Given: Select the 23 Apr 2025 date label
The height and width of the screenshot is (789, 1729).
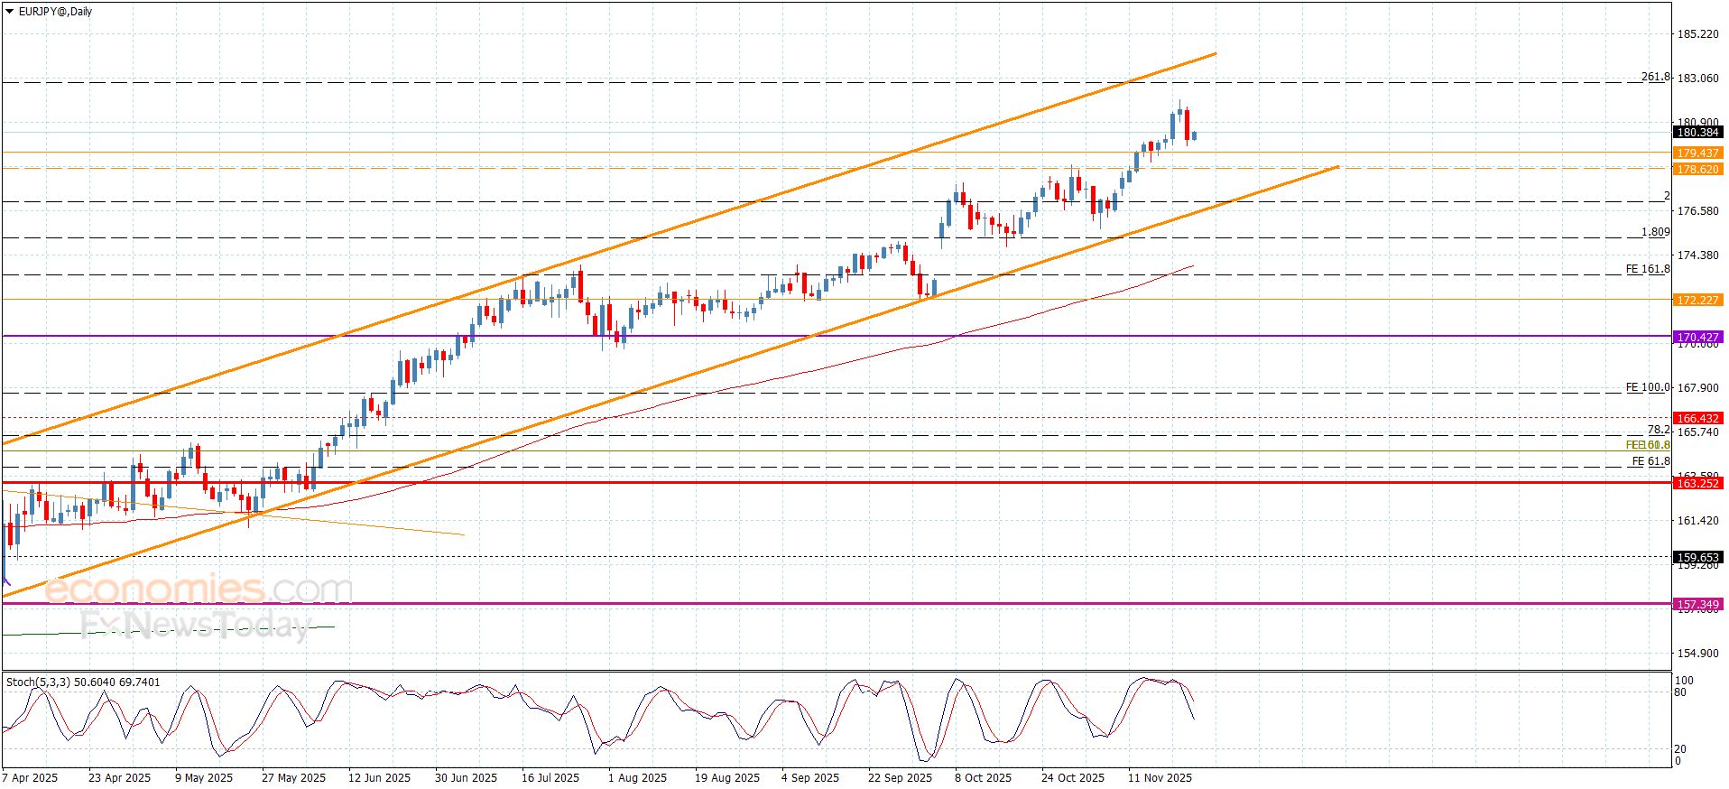Looking at the screenshot, I should click(120, 778).
